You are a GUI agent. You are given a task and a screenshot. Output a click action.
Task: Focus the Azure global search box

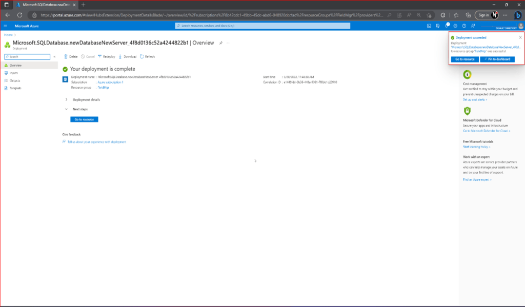click(x=262, y=26)
